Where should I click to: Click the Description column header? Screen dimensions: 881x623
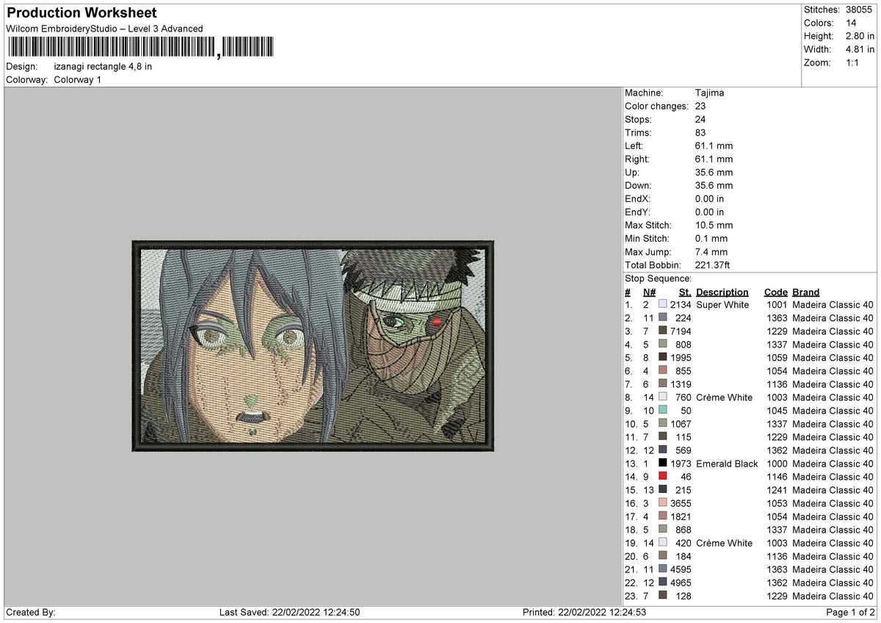coord(722,292)
